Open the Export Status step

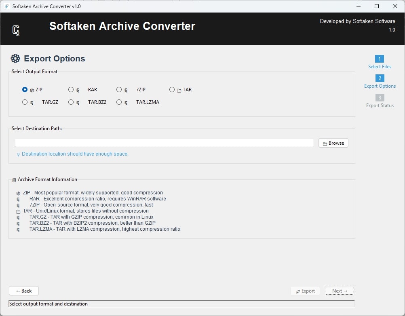tap(380, 101)
